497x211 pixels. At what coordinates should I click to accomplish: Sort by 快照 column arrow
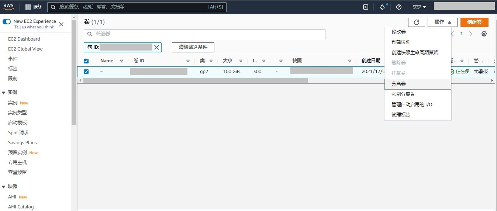350,61
